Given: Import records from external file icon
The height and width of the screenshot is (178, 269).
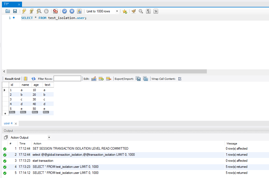Looking at the screenshot, I should 146,79.
